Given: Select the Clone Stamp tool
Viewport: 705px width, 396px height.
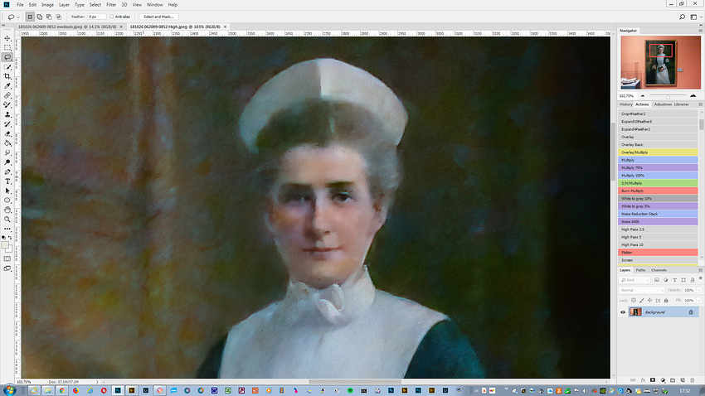Looking at the screenshot, I should tap(7, 114).
